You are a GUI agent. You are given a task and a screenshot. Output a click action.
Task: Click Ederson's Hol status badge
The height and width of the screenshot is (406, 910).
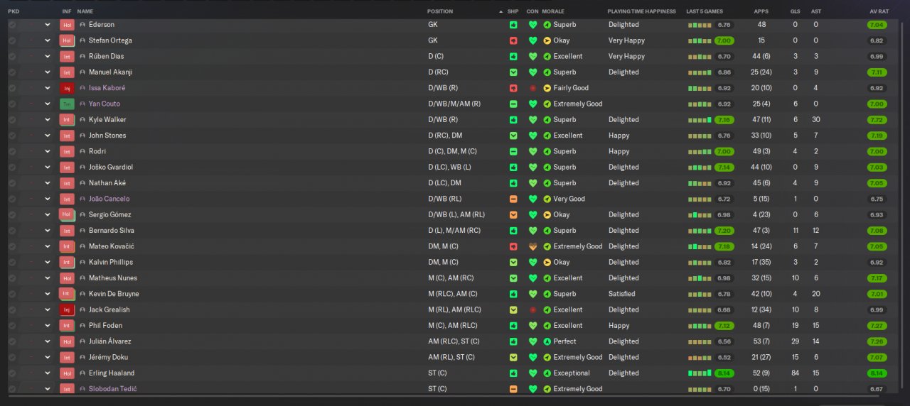(67, 25)
